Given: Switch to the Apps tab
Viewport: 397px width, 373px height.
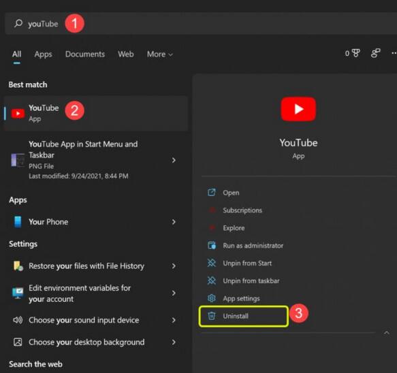Looking at the screenshot, I should pyautogui.click(x=44, y=54).
